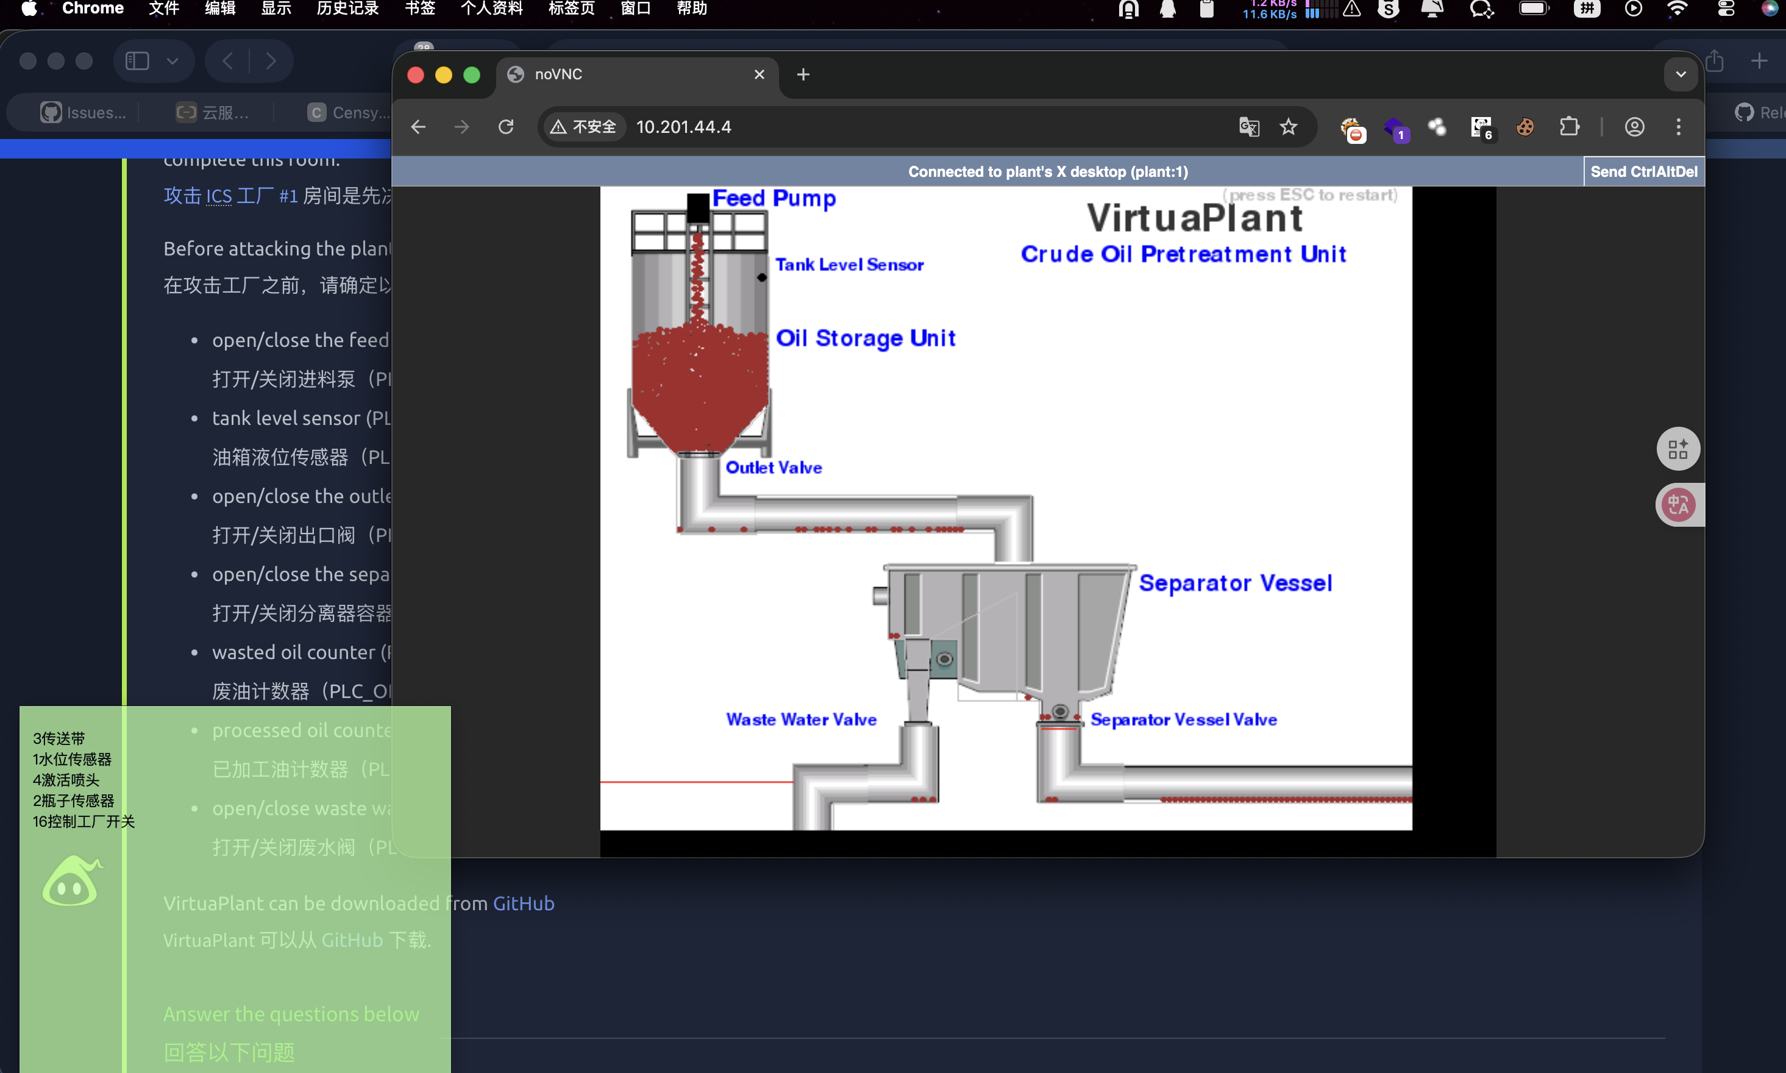Open the 显示 menu

pos(276,9)
